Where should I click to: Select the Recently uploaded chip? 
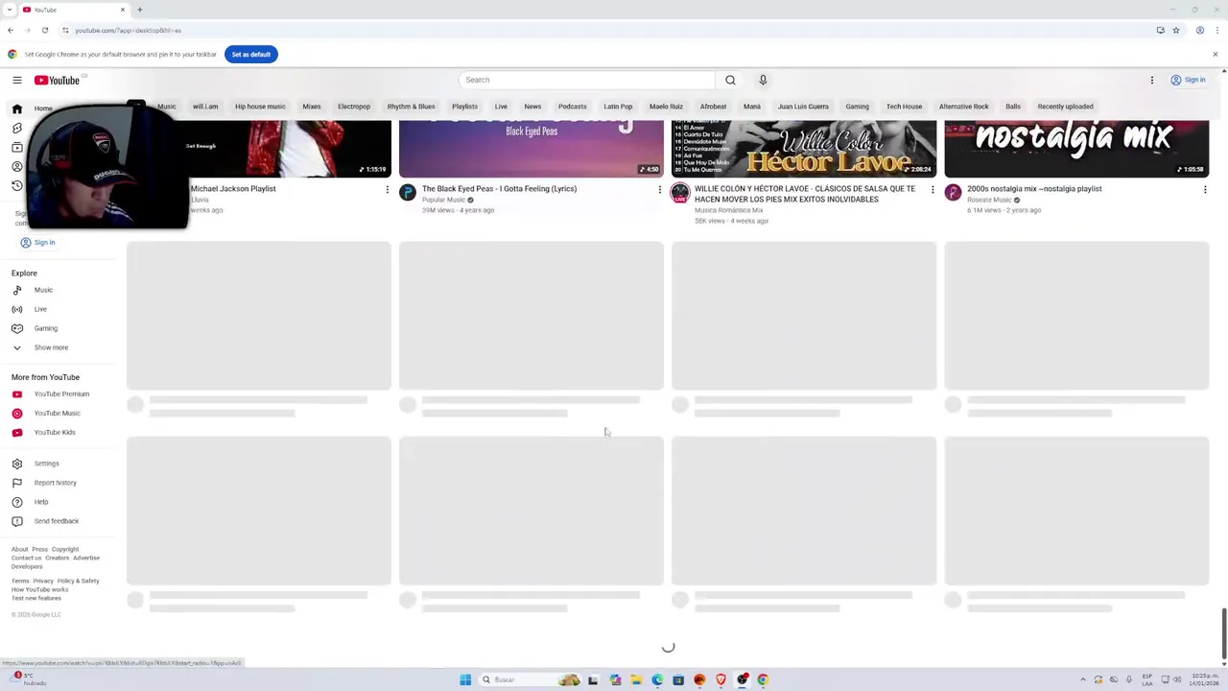click(1065, 107)
